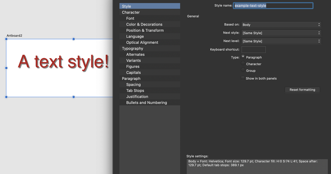Viewport: 331px width, 174px height.
Task: Select the Group type radio option
Action: 243,70
